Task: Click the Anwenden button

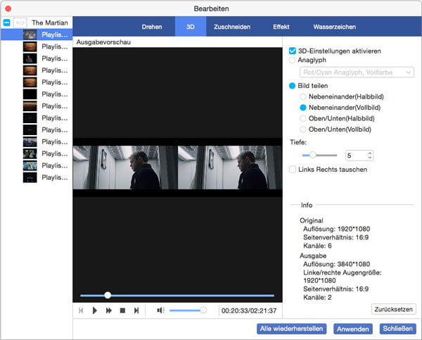Action: point(353,329)
